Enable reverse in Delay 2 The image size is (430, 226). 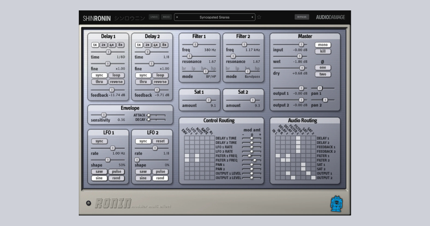(x=160, y=82)
